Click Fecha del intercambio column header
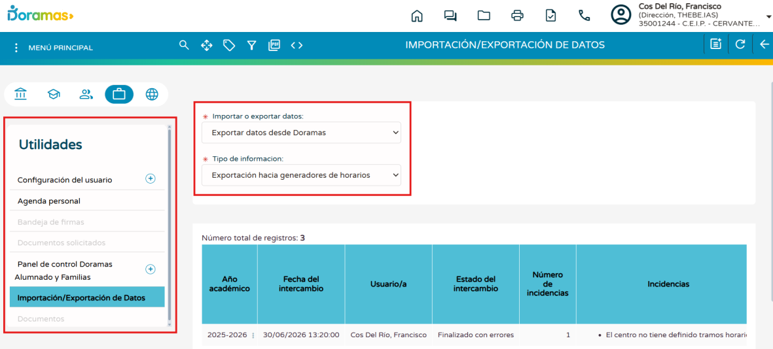 point(301,284)
